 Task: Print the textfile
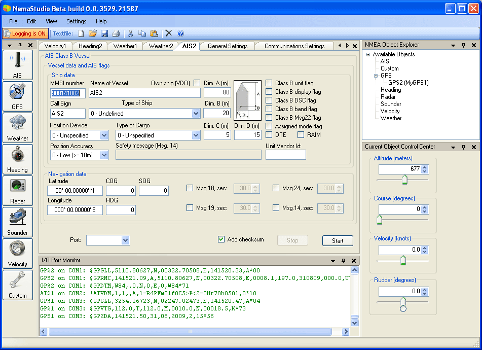tap(116, 33)
